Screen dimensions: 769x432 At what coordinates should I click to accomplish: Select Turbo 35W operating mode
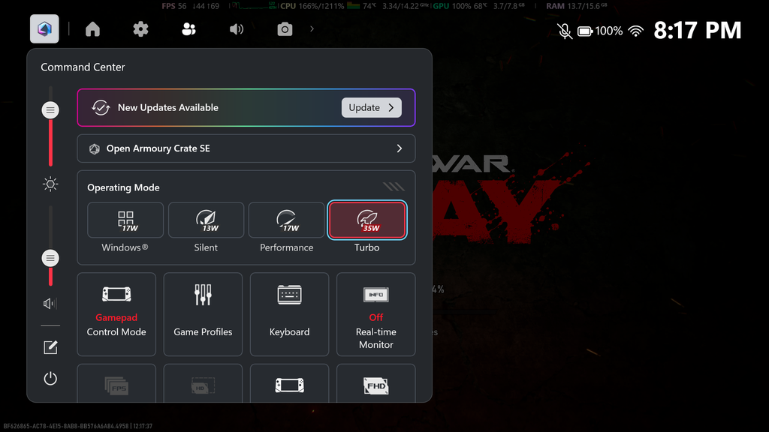point(367,220)
